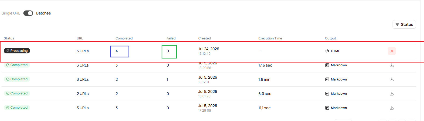The height and width of the screenshot is (121, 424).
Task: Click the Jul 24, 2026 created date
Action: click(x=209, y=49)
